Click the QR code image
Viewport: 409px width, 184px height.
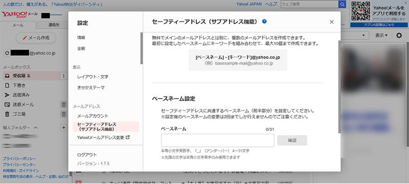361,11
